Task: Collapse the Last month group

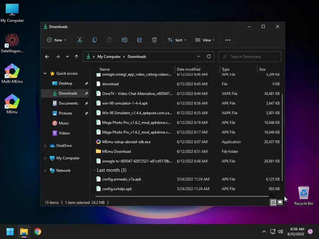Action: (94, 170)
